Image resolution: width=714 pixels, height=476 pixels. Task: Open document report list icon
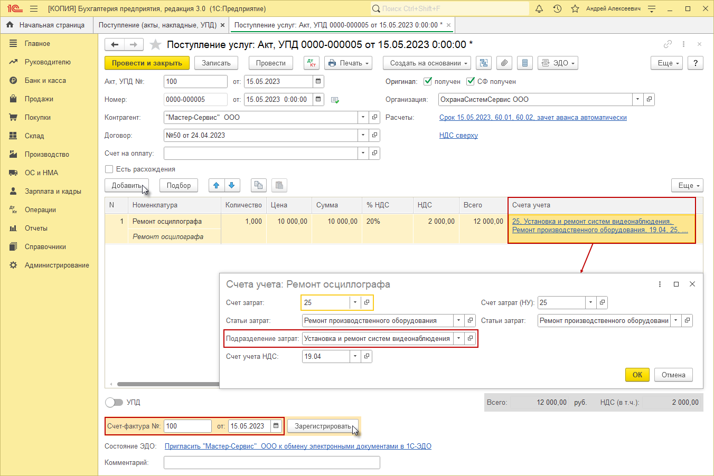tap(524, 63)
